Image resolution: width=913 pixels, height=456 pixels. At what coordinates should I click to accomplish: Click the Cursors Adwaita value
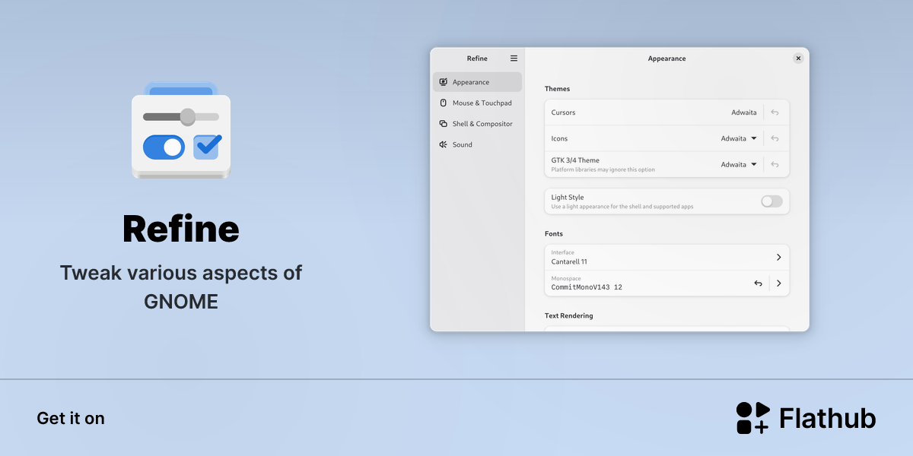click(744, 112)
